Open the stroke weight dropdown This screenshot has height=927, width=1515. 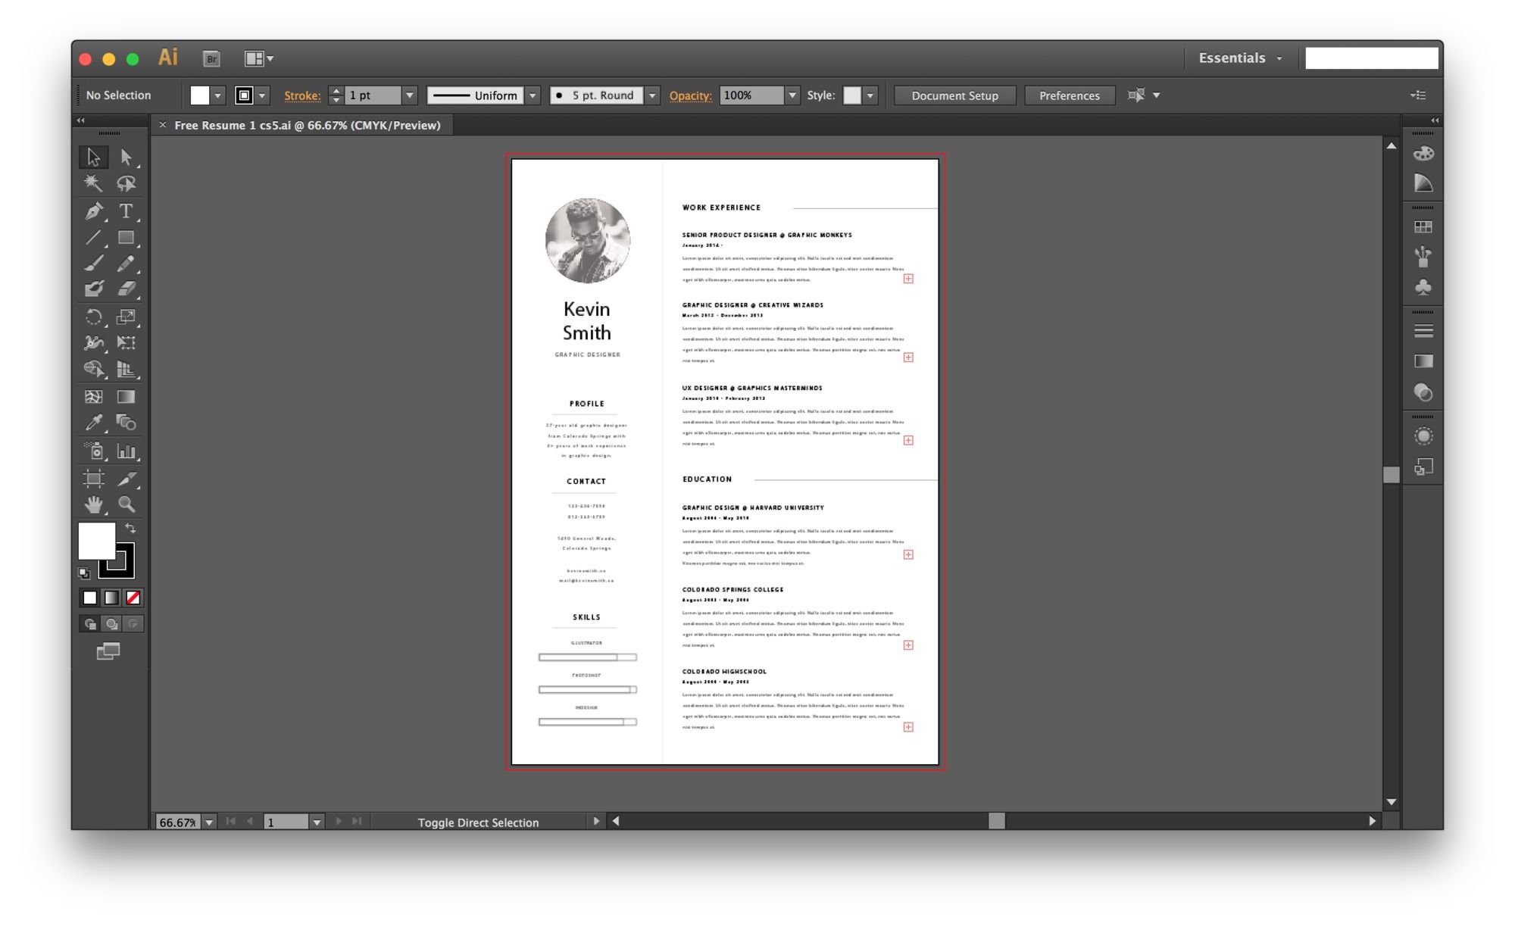409,95
